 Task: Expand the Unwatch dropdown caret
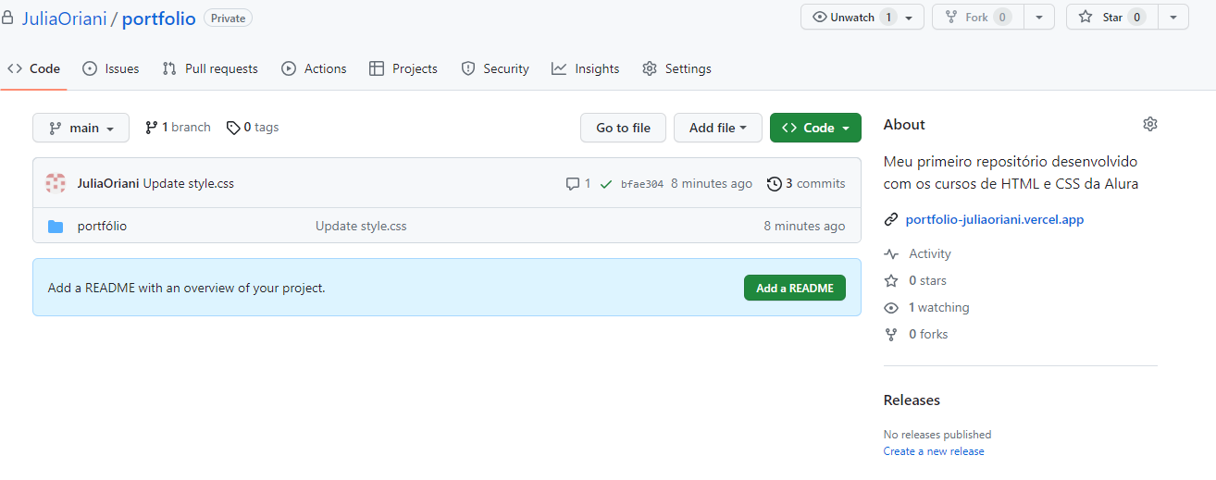(910, 18)
